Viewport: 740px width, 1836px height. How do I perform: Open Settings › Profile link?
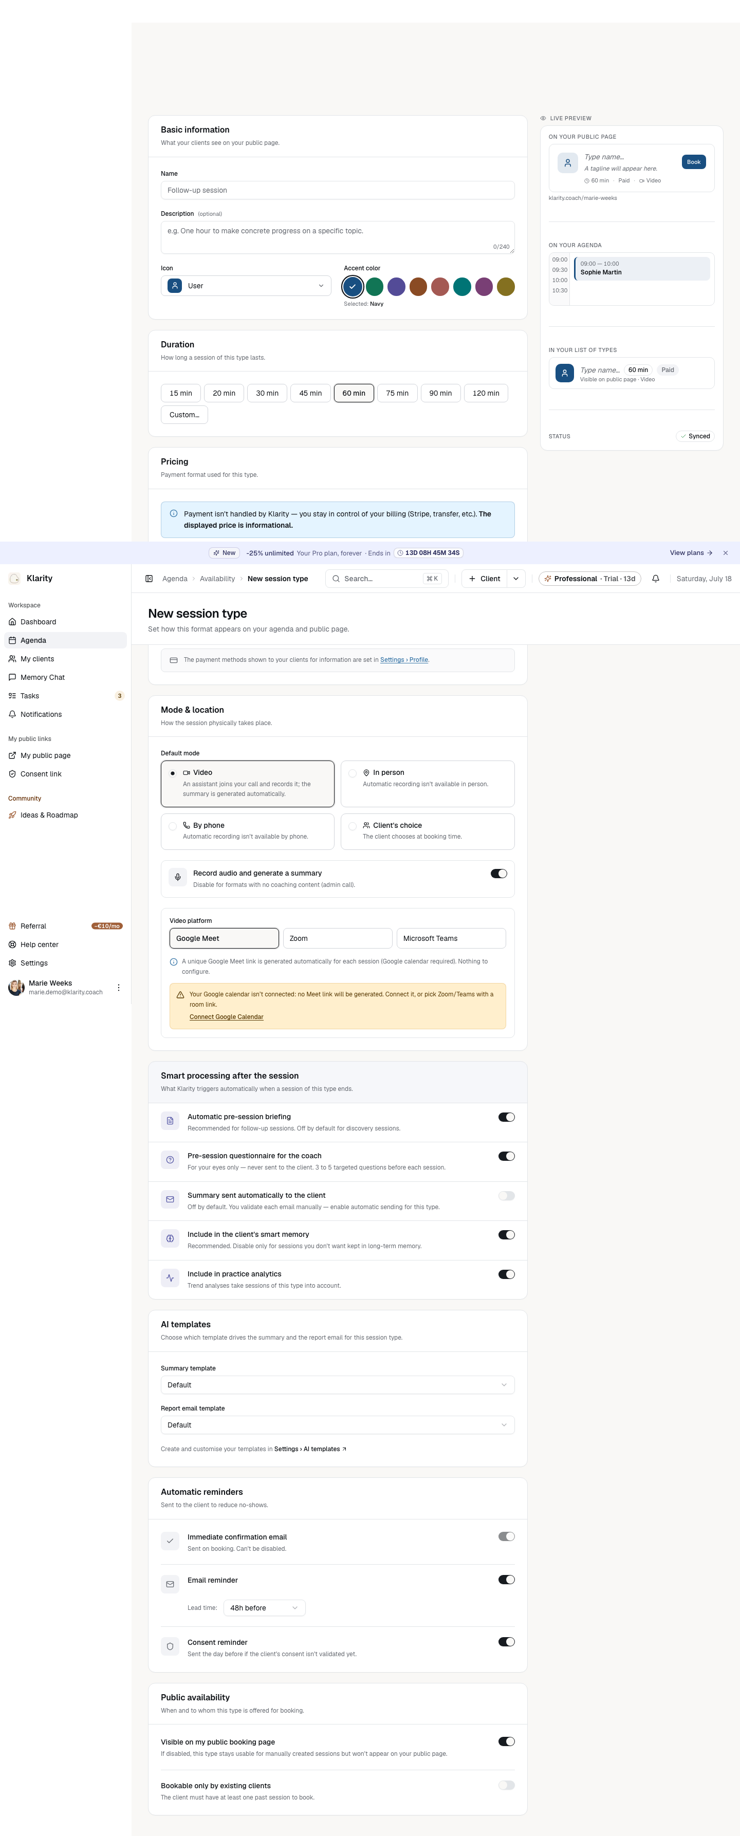(x=404, y=660)
